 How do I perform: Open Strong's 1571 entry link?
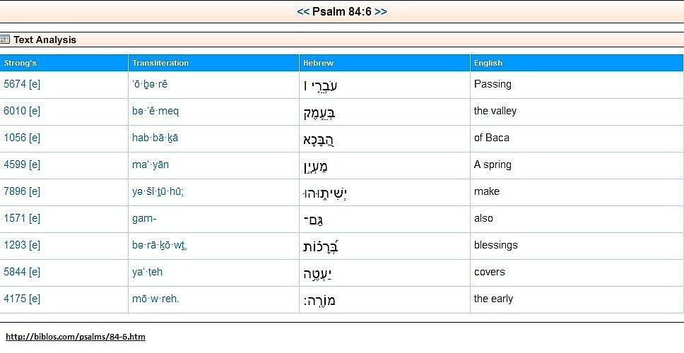click(15, 218)
